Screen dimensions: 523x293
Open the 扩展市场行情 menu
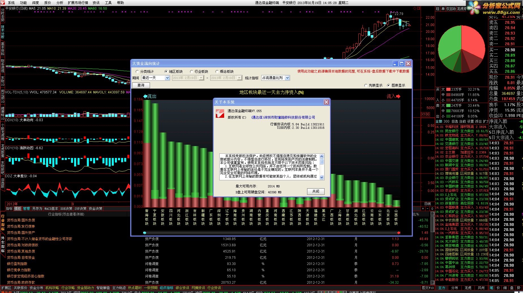pos(78,3)
